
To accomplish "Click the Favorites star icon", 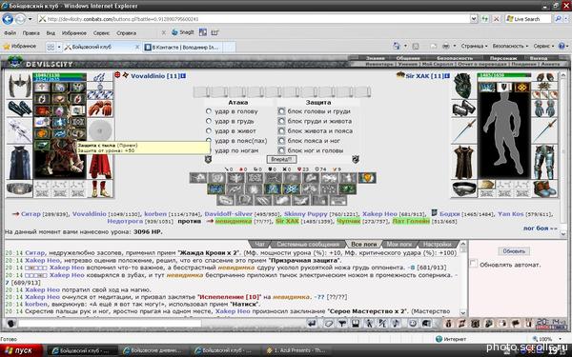I will [x=7, y=47].
